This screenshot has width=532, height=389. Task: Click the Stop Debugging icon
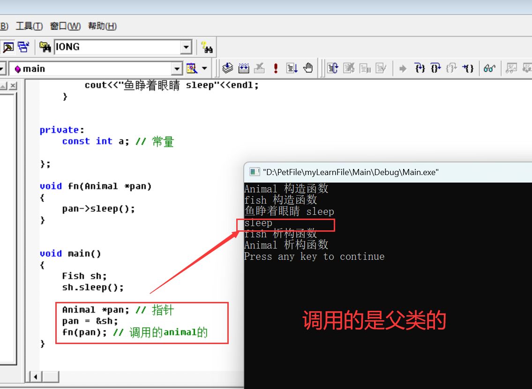click(349, 68)
